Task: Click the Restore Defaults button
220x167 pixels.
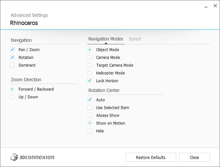Action: coord(151,157)
